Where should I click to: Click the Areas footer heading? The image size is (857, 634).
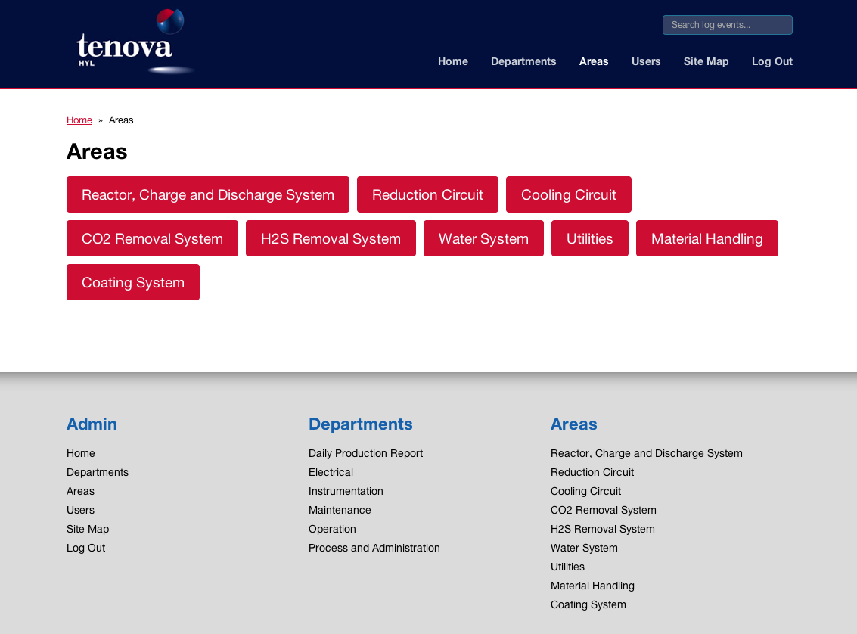[574, 424]
